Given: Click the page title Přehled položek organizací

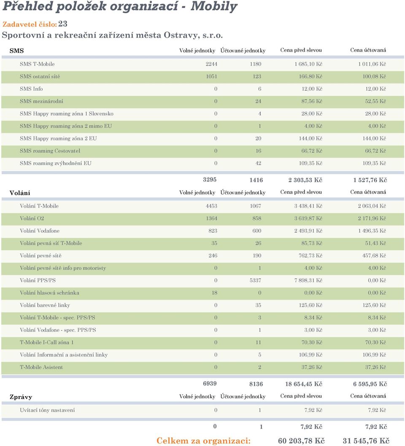Looking at the screenshot, I should coord(90,6).
